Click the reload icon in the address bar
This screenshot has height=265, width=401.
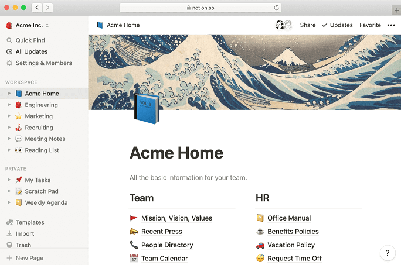(276, 8)
